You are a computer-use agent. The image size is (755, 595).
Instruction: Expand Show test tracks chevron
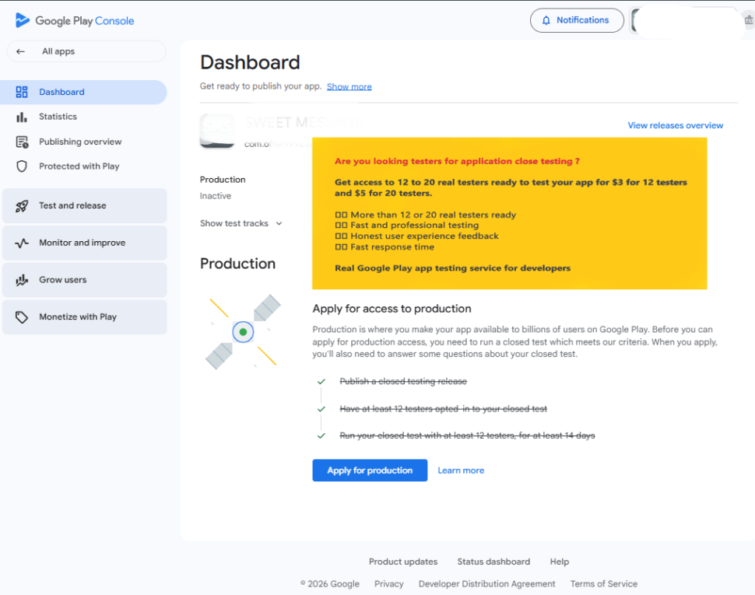pos(279,223)
